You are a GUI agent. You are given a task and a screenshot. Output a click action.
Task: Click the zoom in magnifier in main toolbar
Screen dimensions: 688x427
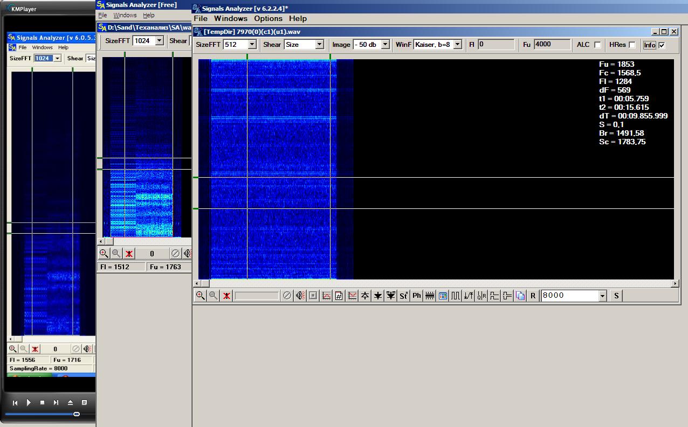point(200,296)
